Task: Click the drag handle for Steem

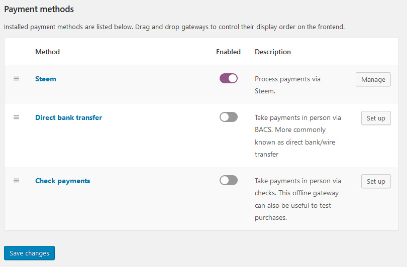Action: point(16,79)
